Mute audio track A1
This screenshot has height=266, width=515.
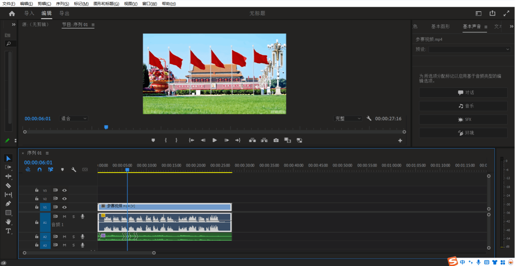pyautogui.click(x=64, y=217)
